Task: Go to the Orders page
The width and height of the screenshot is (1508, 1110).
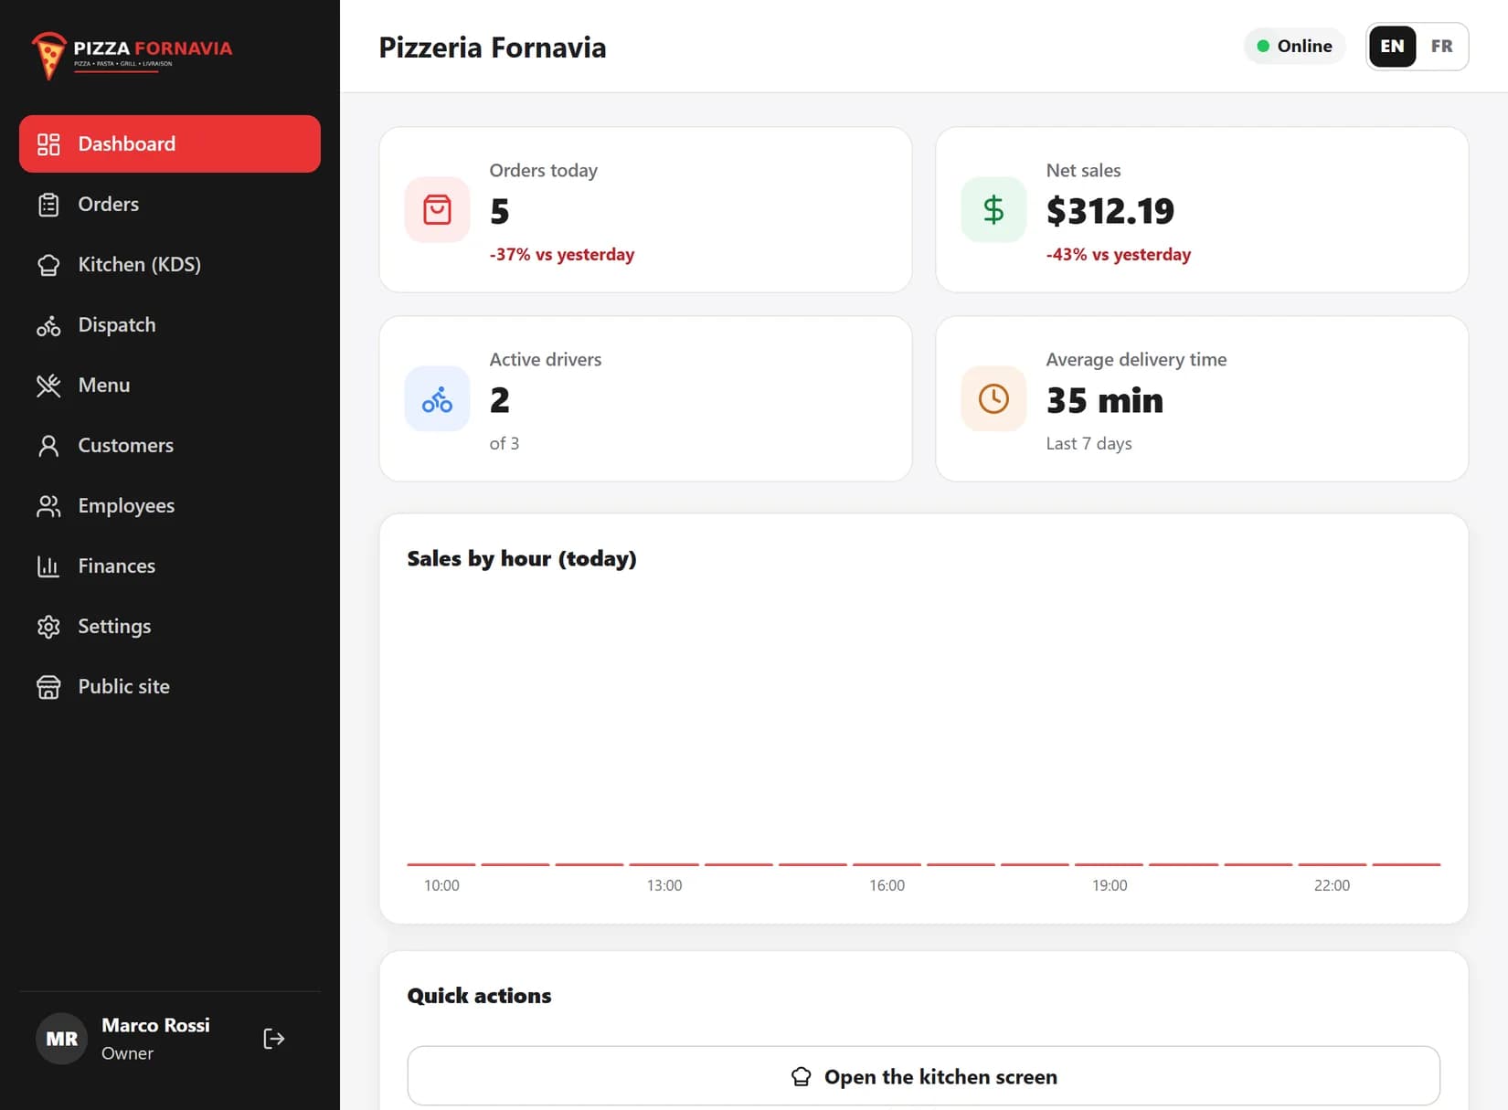Action: (x=170, y=204)
